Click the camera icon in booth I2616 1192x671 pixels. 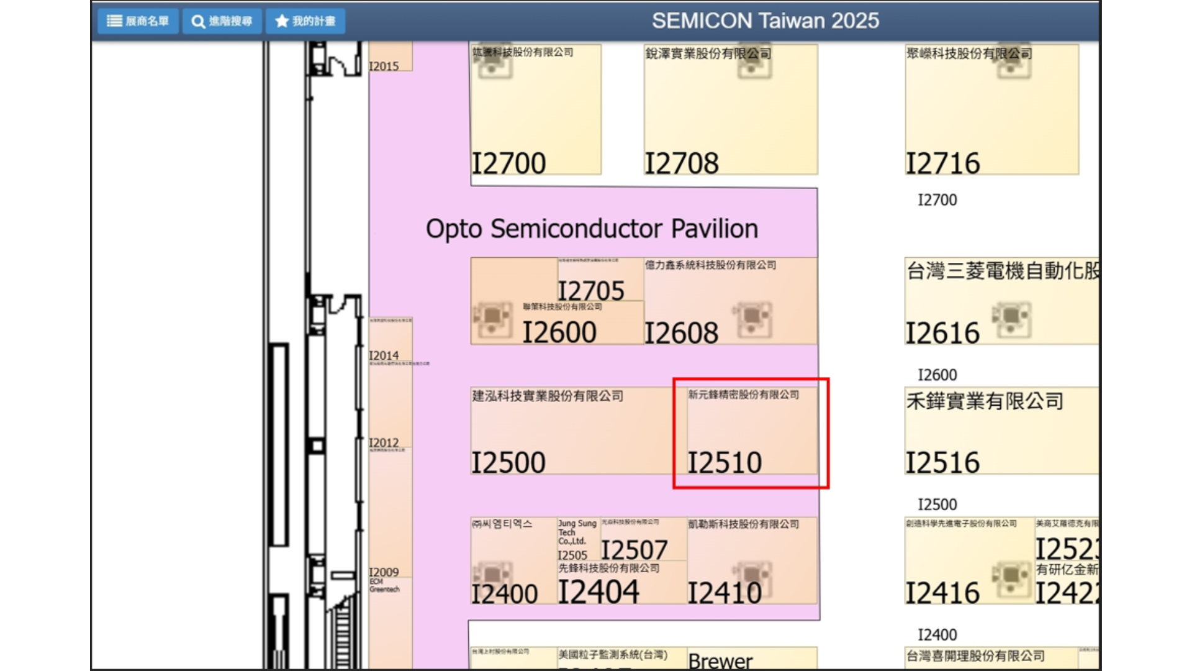point(1011,319)
